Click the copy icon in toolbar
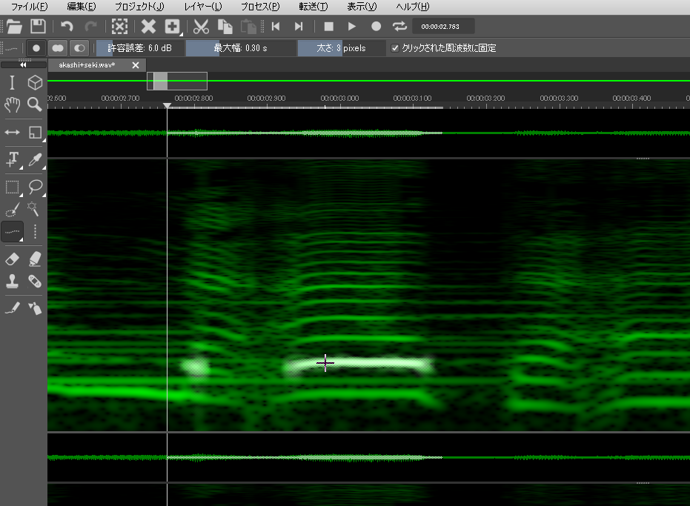 click(225, 27)
